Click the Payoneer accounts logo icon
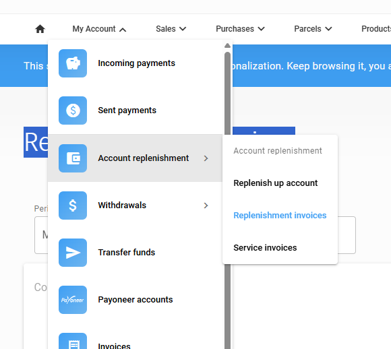 click(x=73, y=300)
